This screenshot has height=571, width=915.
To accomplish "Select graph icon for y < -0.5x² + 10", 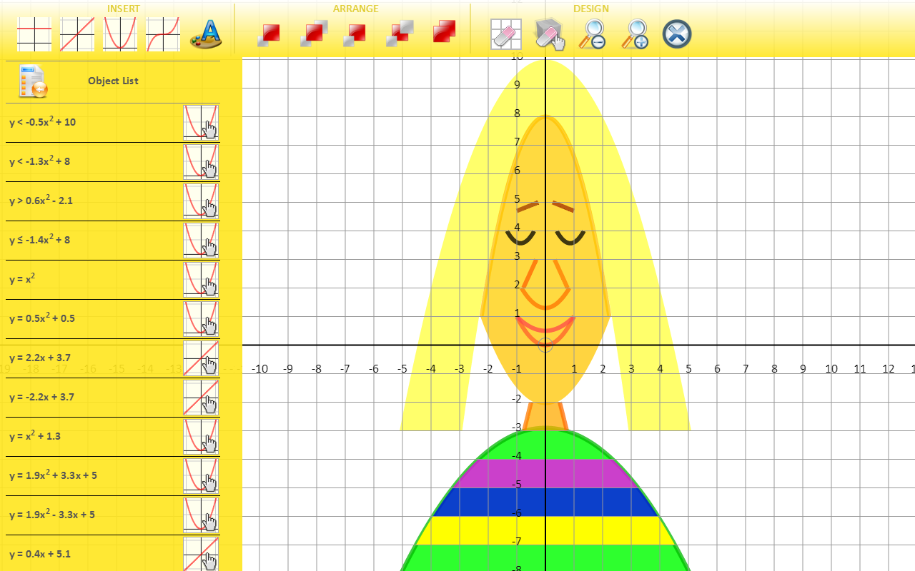I will point(201,122).
